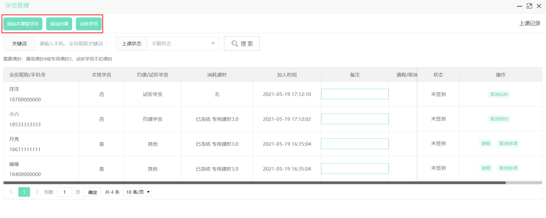The width and height of the screenshot is (546, 218).
Task: Click the 搜索 button
Action: [242, 43]
